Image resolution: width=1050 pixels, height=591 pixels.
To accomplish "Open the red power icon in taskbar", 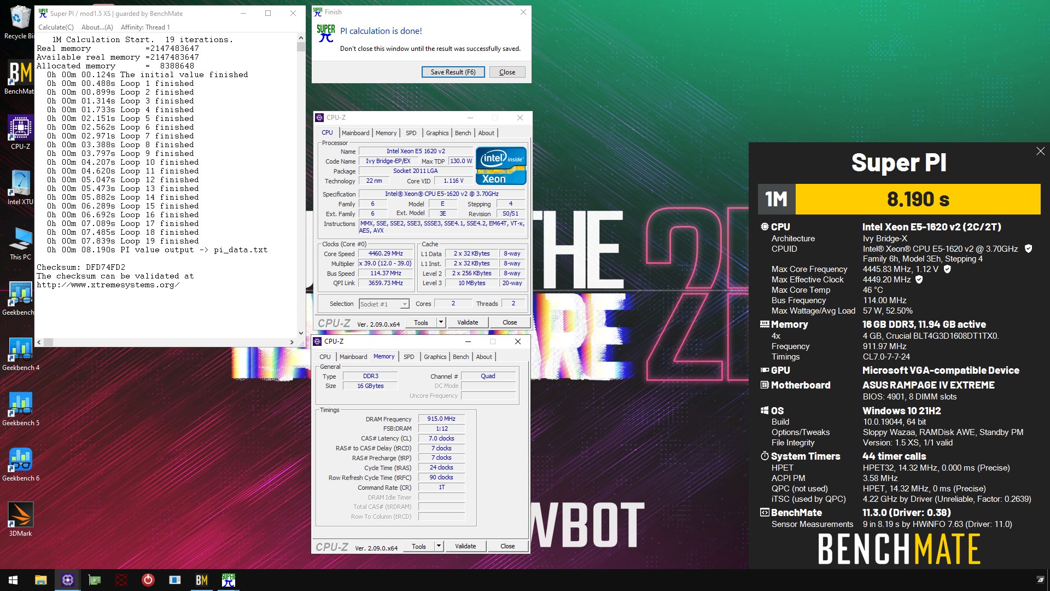I will tap(148, 580).
